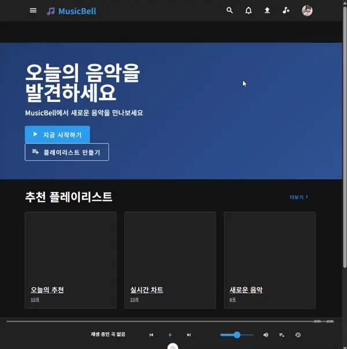Open the hamburger navigation menu

[33, 10]
